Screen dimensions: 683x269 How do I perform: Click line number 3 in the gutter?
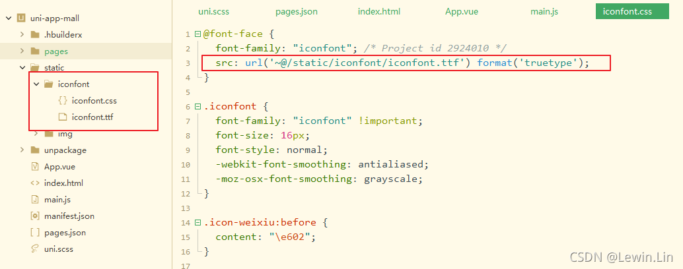coord(188,63)
